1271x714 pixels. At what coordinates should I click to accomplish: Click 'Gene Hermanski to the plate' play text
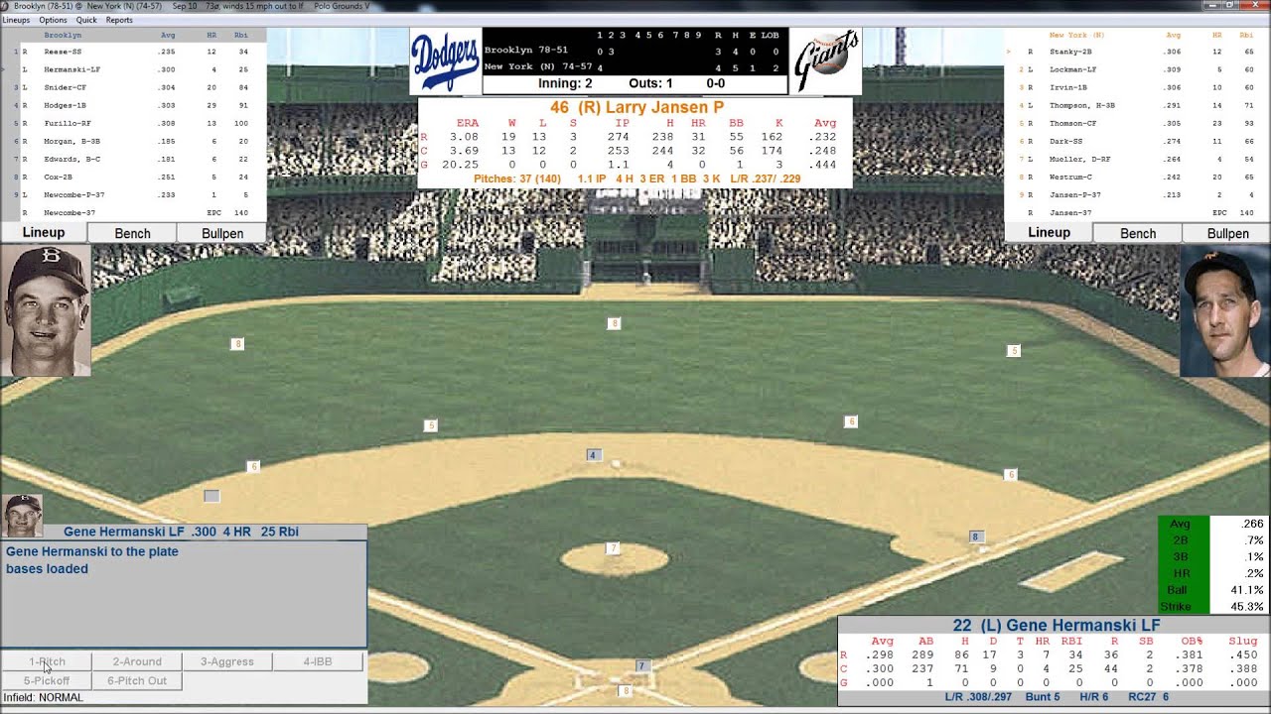coord(92,551)
